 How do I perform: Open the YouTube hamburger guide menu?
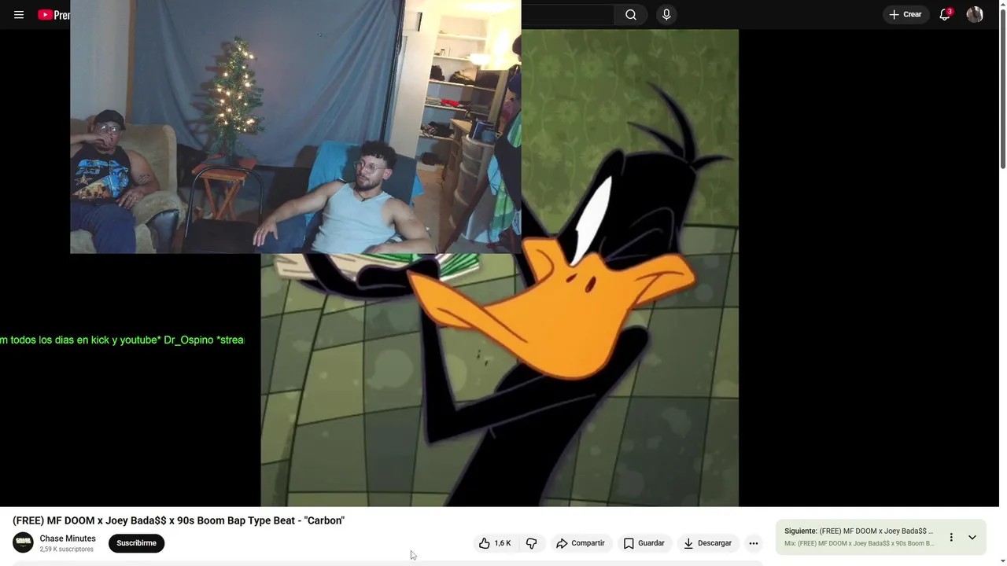click(19, 15)
